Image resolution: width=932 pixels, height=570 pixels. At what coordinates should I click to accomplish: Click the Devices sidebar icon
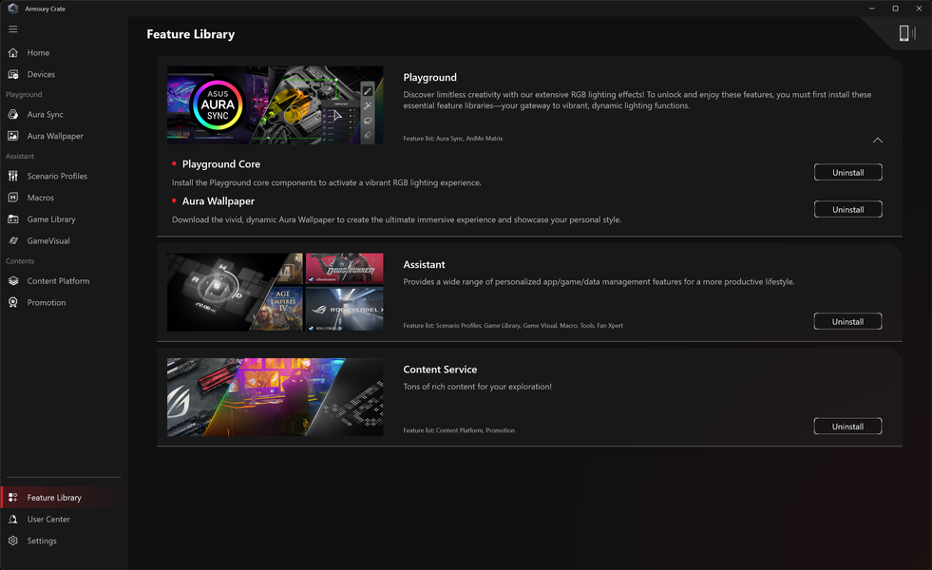(x=13, y=74)
